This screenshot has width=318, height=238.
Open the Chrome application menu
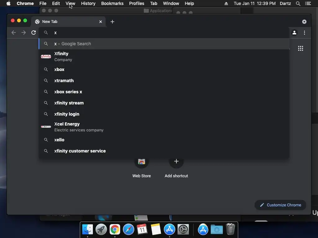point(25,3)
